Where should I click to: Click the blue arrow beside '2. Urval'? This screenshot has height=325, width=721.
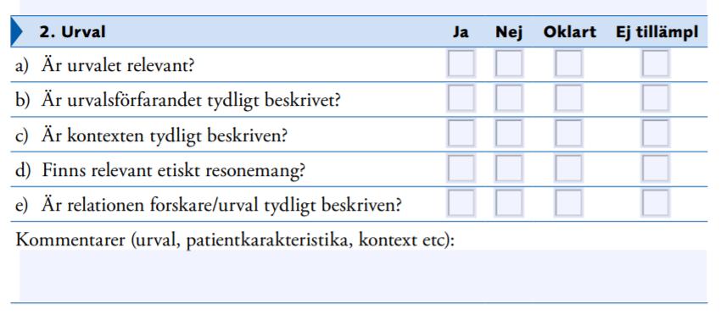click(17, 31)
